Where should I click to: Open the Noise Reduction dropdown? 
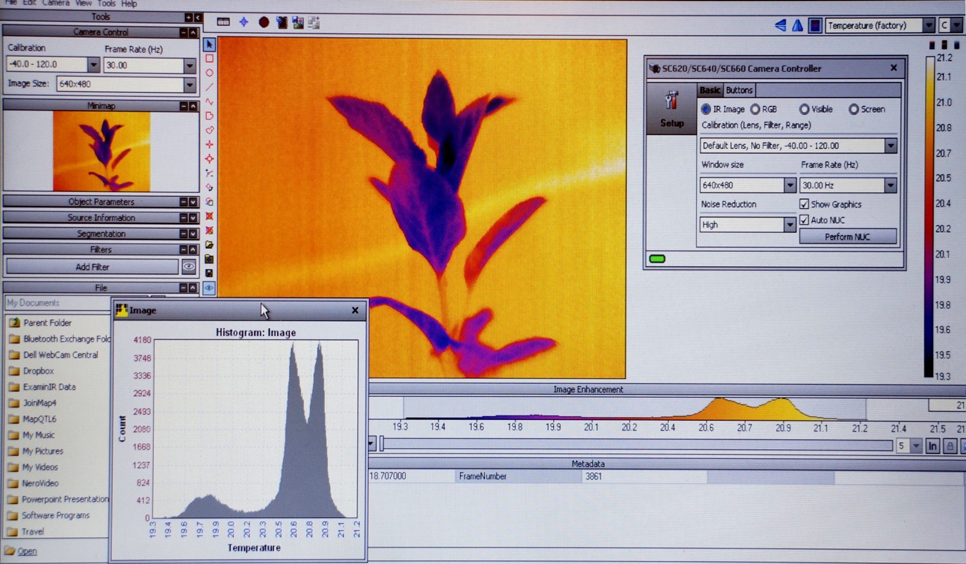789,225
